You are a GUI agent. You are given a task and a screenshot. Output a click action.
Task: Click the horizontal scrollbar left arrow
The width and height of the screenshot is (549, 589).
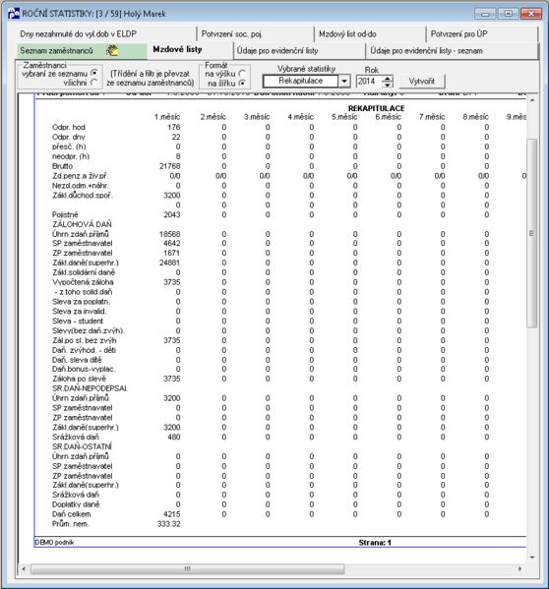coord(24,569)
